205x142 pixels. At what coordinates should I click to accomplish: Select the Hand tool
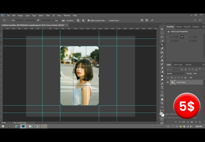[x=162, y=99]
